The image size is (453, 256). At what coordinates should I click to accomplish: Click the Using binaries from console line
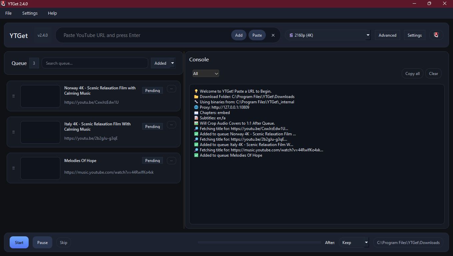pyautogui.click(x=244, y=102)
